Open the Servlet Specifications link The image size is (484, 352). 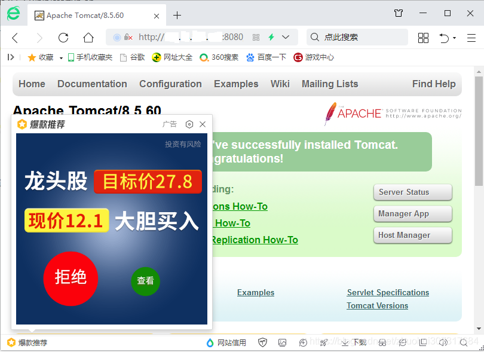(x=388, y=292)
